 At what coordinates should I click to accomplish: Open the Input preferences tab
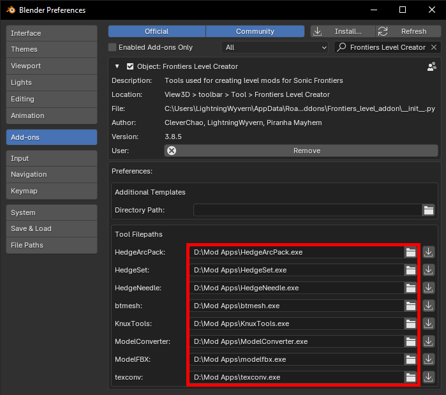click(x=52, y=158)
